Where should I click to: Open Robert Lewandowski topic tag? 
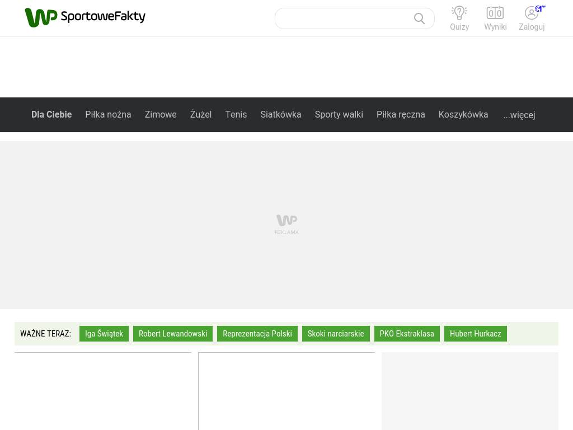pos(173,334)
